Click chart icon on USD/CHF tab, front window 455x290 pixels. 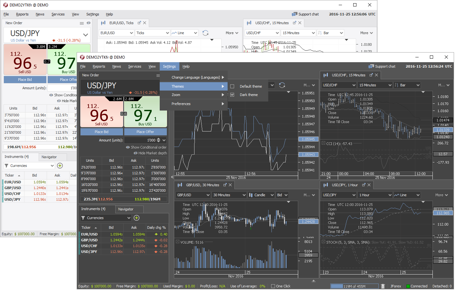pos(326,75)
